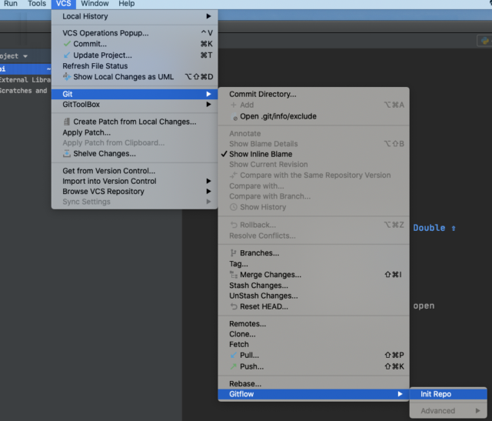Image resolution: width=492 pixels, height=421 pixels.
Task: Toggle Show Inline Blame checkmark
Action: point(224,154)
